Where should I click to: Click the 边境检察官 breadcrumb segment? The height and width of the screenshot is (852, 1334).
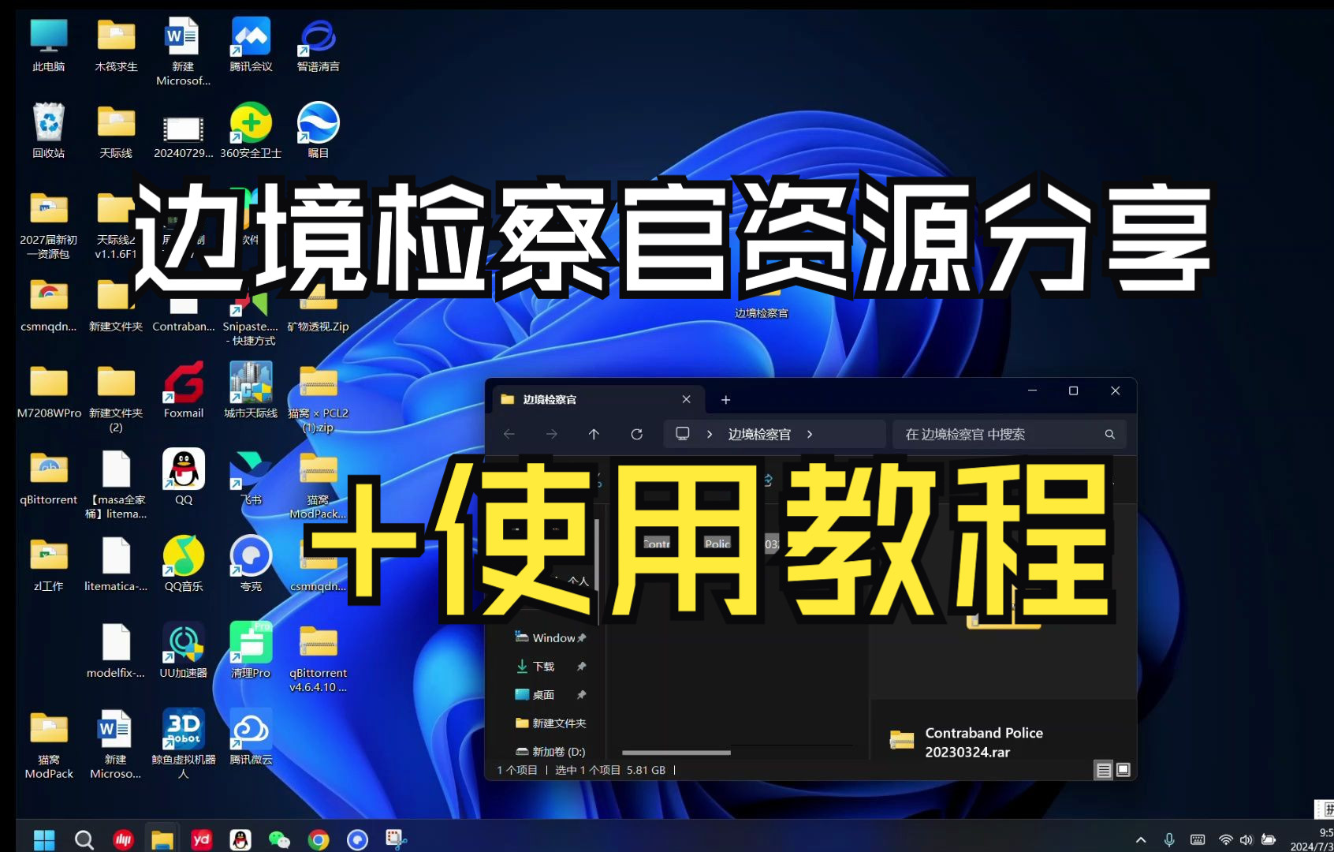click(759, 434)
